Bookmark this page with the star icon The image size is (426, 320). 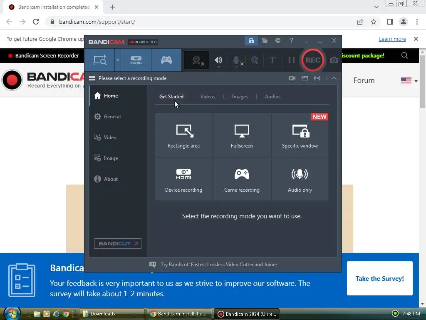(x=374, y=22)
